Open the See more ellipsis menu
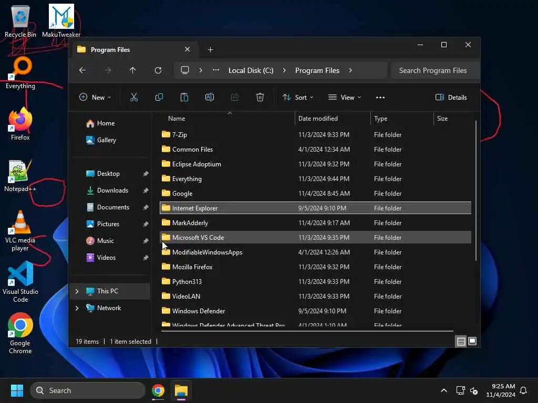The height and width of the screenshot is (403, 538). pos(380,97)
